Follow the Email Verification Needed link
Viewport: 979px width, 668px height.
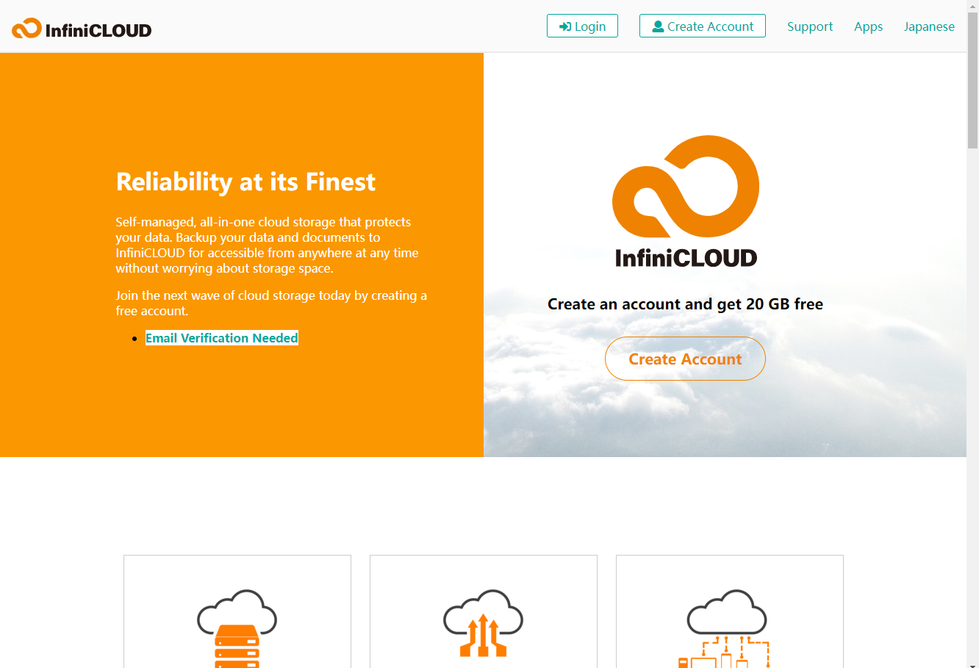222,338
